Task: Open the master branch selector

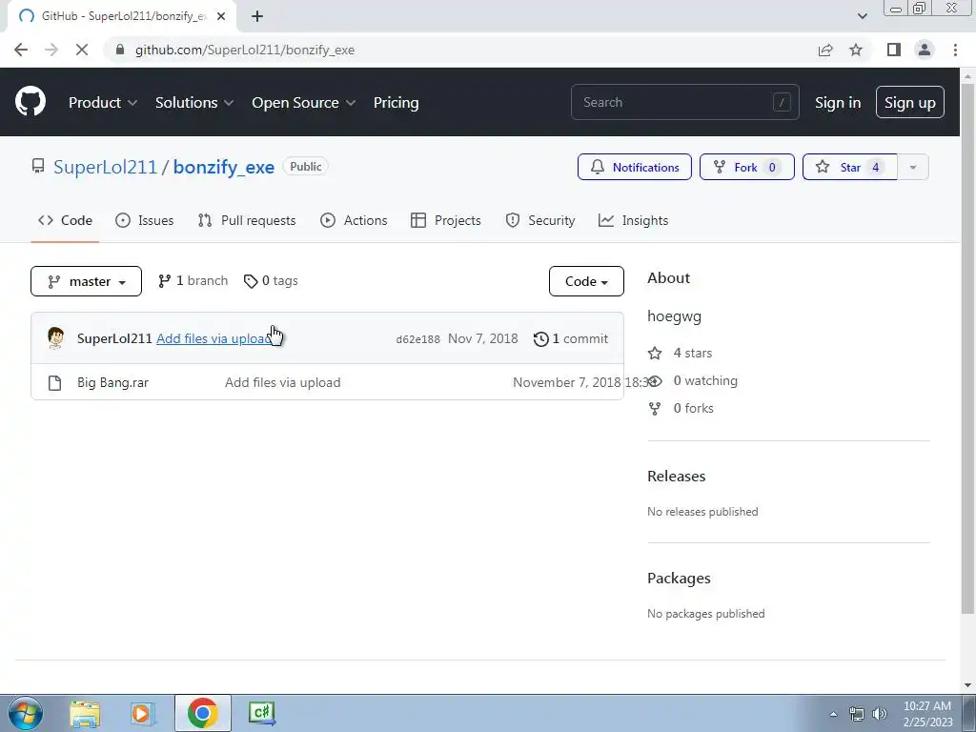Action: click(86, 281)
